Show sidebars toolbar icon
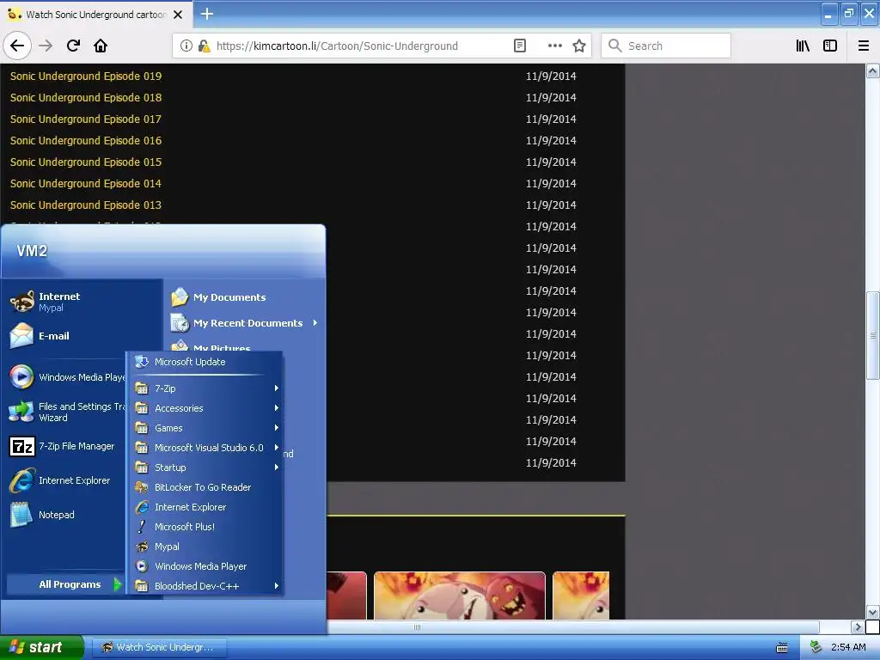Viewport: 880px width, 660px height. (830, 46)
